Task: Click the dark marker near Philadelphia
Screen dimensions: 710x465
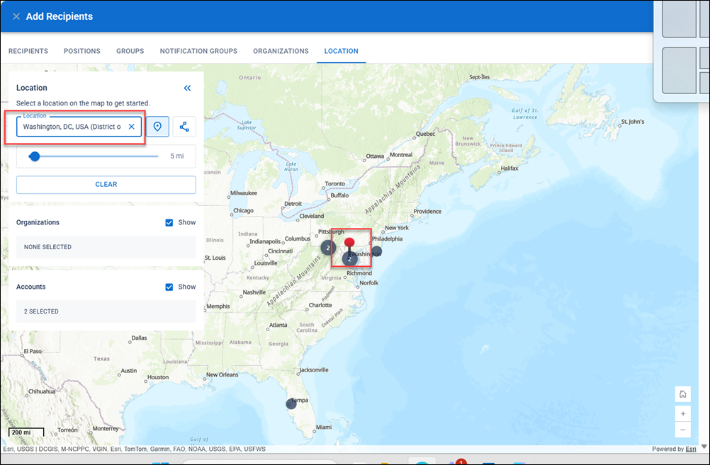Action: pyautogui.click(x=377, y=251)
